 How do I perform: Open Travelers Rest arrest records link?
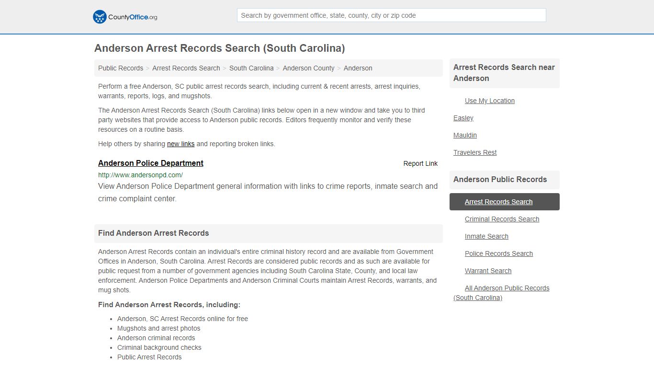[475, 152]
